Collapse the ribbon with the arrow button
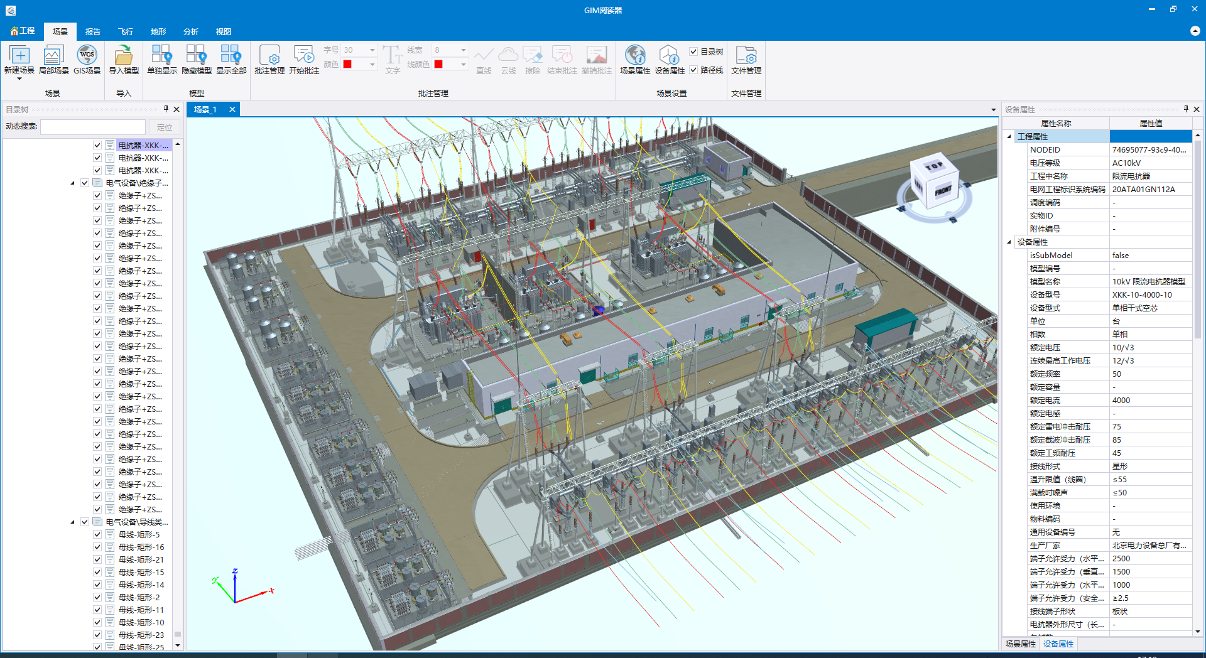 point(1195,31)
